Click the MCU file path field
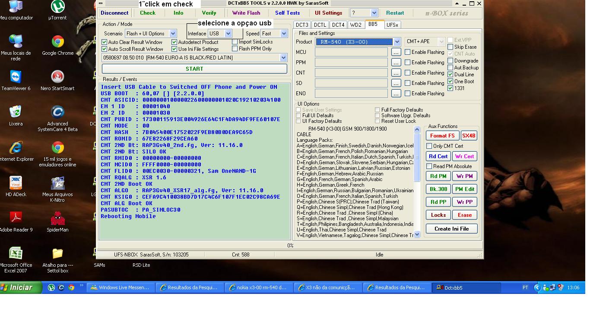The width and height of the screenshot is (590, 331). click(351, 52)
